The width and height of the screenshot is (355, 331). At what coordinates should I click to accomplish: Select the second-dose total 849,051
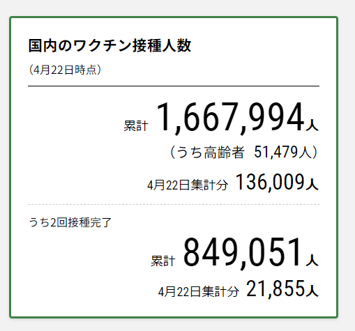[243, 253]
